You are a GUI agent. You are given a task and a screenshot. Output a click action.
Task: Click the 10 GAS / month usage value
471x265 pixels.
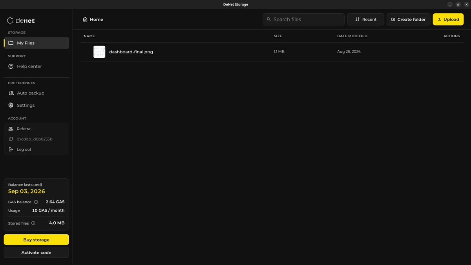pos(48,210)
